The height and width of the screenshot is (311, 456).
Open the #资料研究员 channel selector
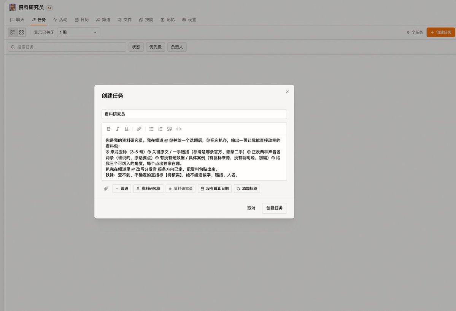(180, 189)
